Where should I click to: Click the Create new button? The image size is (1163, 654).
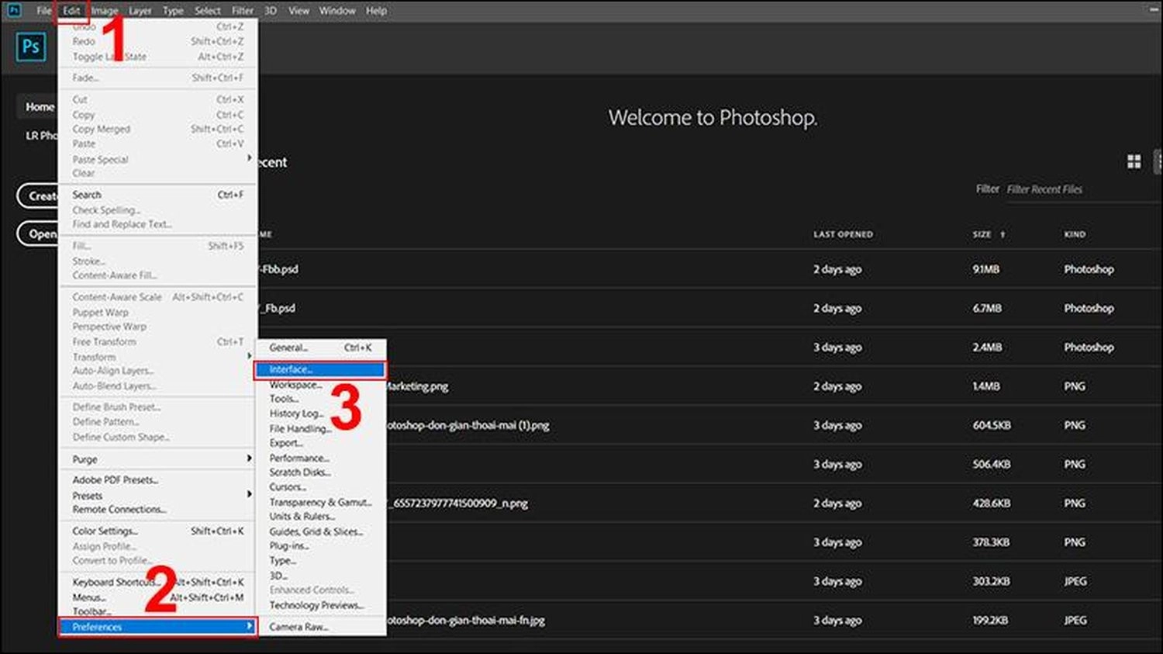click(x=38, y=196)
